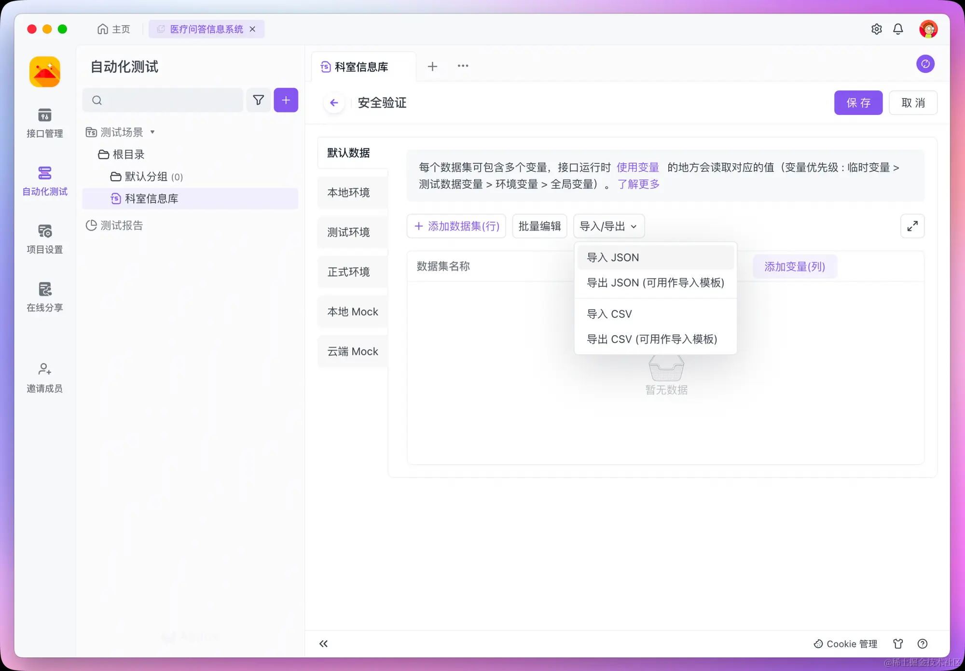Collapse the sidebar with double chevron
The image size is (965, 671).
pos(324,643)
